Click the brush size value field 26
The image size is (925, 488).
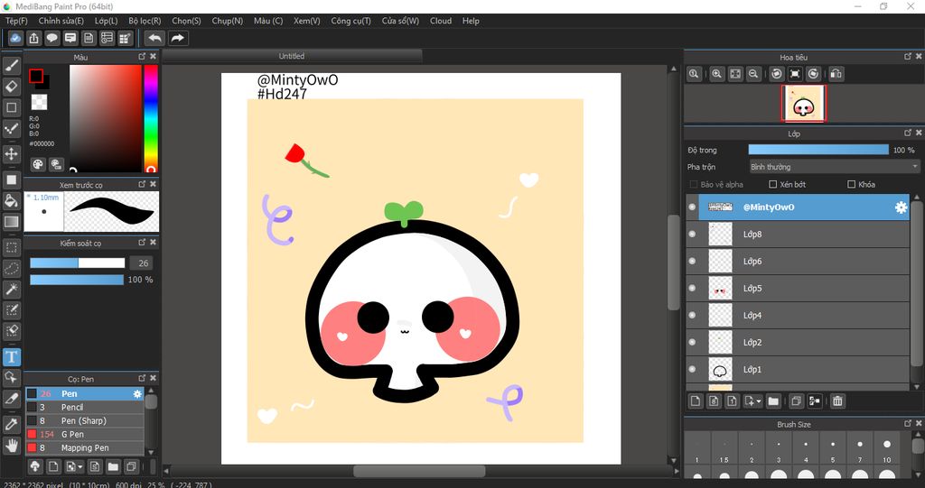[144, 262]
